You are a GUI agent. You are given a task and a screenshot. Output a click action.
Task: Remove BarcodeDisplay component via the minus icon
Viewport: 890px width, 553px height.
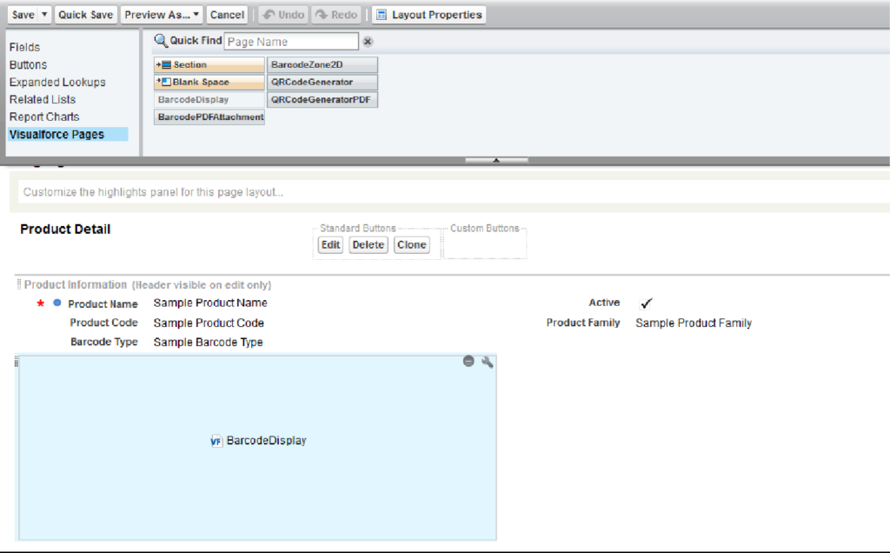point(469,361)
